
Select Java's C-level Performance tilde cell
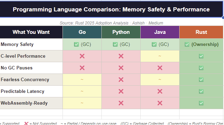click(x=160, y=56)
